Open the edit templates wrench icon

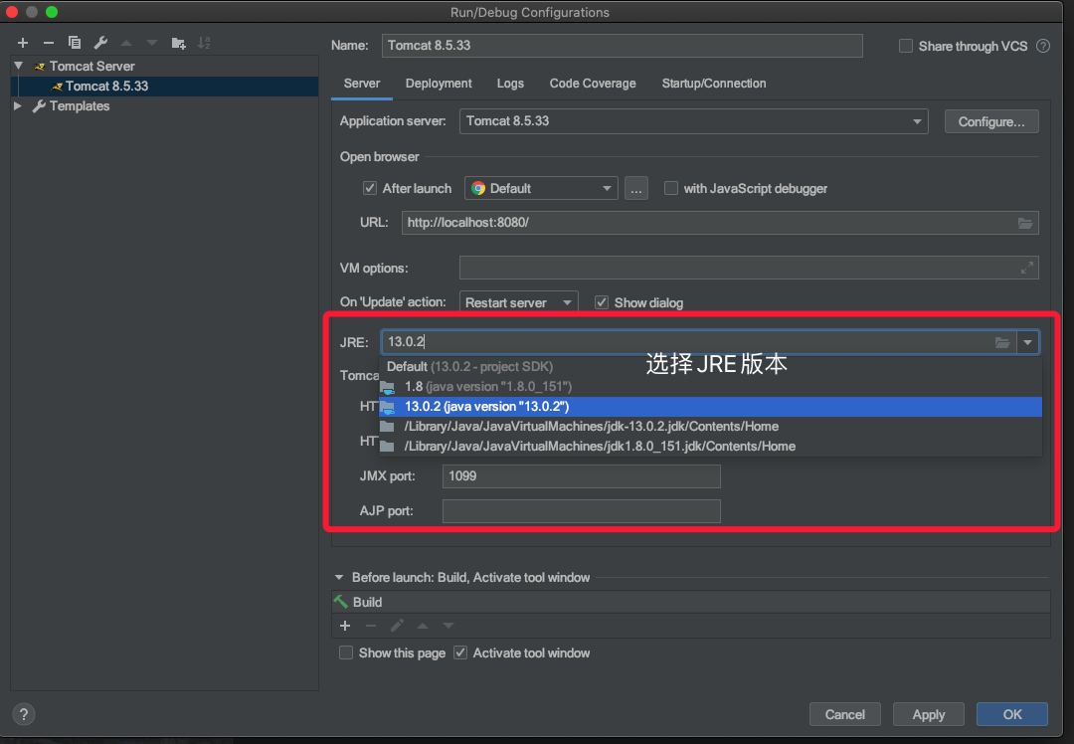(100, 43)
